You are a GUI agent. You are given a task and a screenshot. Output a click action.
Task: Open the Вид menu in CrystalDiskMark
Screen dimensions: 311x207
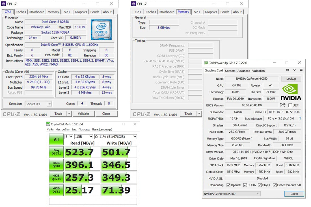[74, 129]
